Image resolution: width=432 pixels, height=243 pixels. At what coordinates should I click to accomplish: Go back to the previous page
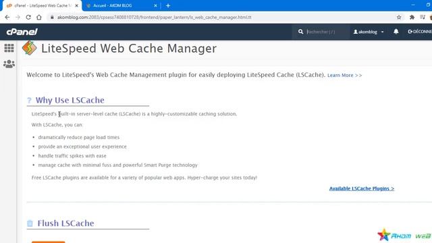[x=7, y=17]
